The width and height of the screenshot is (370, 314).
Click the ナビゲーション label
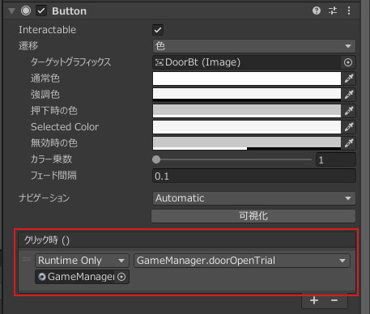45,198
